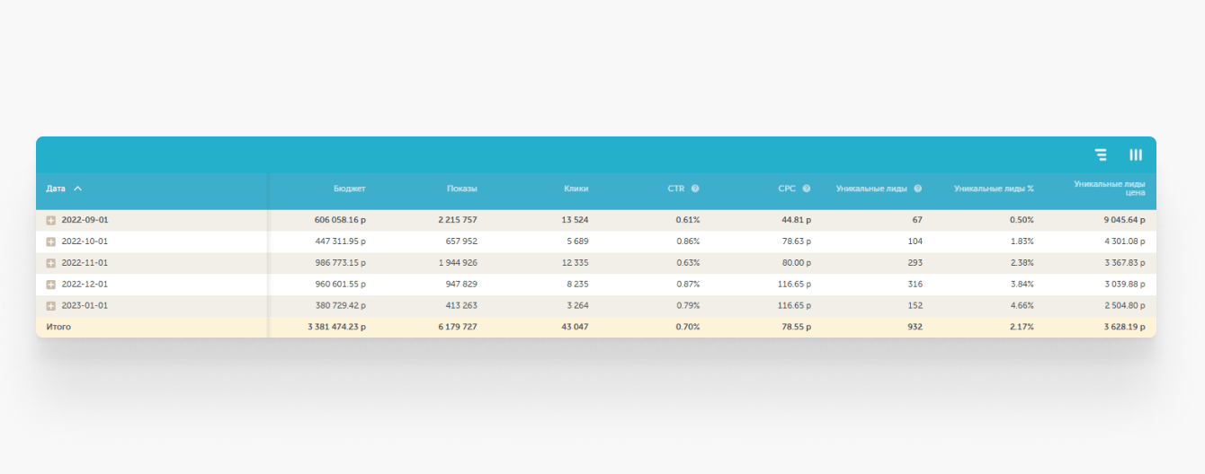Click clicks value 5 689
1205x474 pixels.
577,241
